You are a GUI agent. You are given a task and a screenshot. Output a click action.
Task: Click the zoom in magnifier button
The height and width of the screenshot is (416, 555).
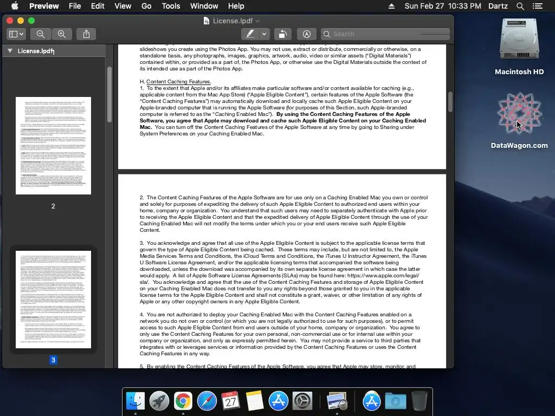(62, 34)
